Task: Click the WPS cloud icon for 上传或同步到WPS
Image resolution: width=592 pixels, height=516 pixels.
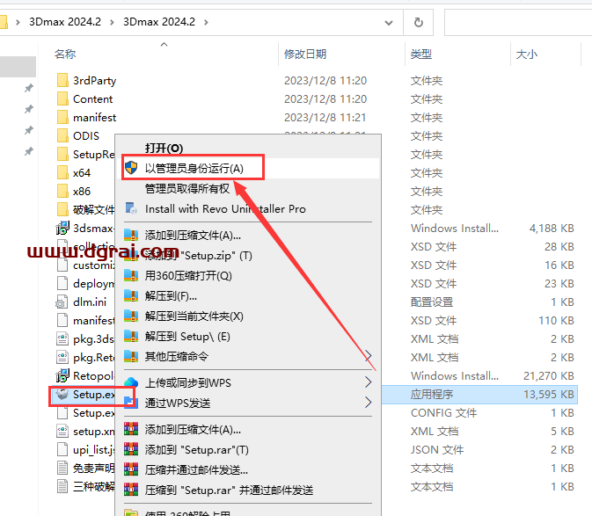Action: [x=131, y=382]
